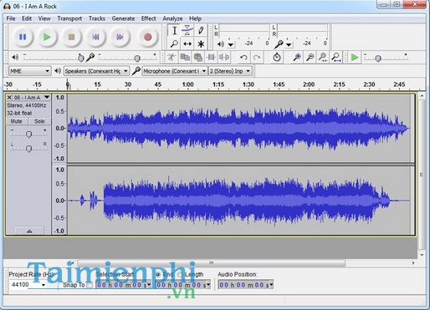Open the View menu
The height and width of the screenshot is (310, 430).
tap(44, 18)
